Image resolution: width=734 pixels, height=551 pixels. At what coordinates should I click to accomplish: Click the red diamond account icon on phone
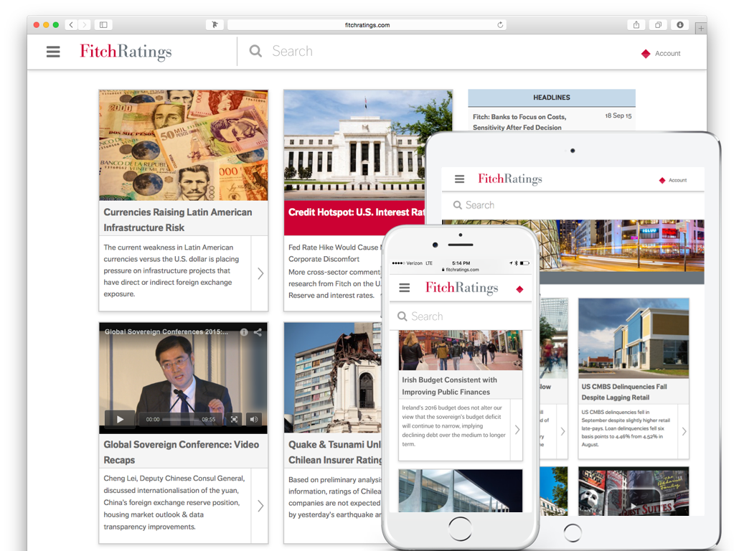[x=519, y=289]
